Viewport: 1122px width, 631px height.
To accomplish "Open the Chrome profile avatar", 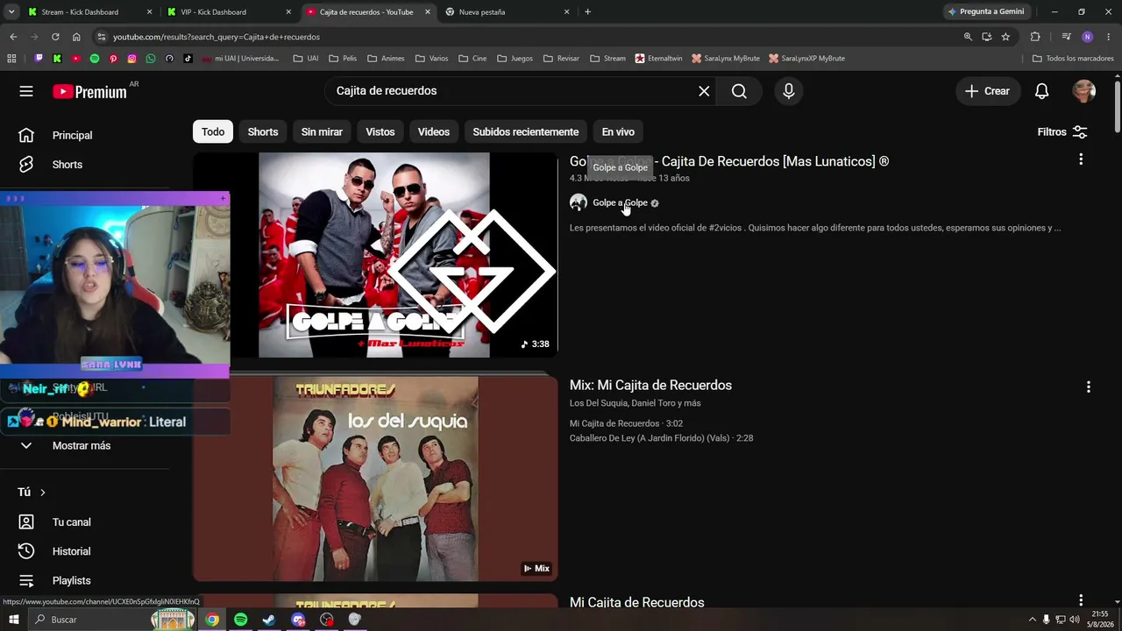I will tap(1087, 37).
